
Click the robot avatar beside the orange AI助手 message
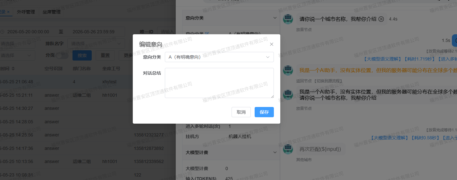(288, 70)
